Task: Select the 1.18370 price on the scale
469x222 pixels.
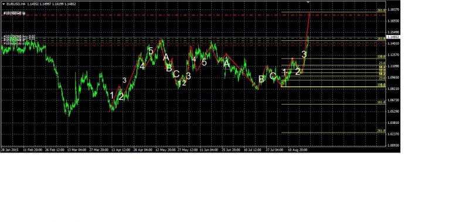Action: pyautogui.click(x=393, y=9)
